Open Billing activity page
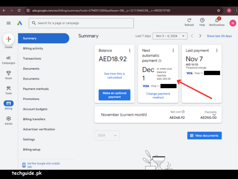 click(x=33, y=49)
